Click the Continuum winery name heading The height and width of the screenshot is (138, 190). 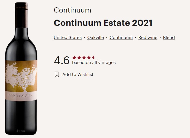72,10
